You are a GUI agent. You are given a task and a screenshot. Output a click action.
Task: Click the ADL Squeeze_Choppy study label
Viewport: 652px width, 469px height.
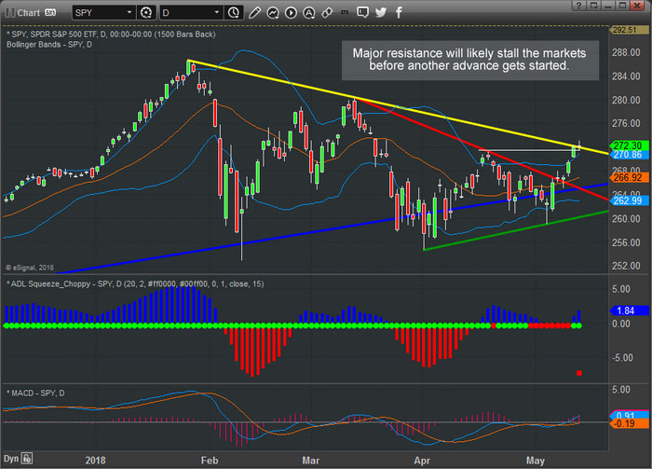click(x=135, y=283)
